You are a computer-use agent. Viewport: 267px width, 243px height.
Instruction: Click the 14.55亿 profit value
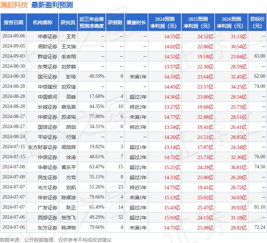tap(172, 36)
